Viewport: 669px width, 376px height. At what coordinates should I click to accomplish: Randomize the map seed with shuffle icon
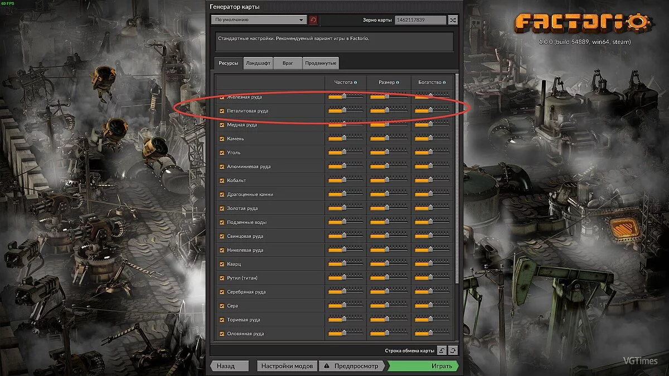pos(453,20)
